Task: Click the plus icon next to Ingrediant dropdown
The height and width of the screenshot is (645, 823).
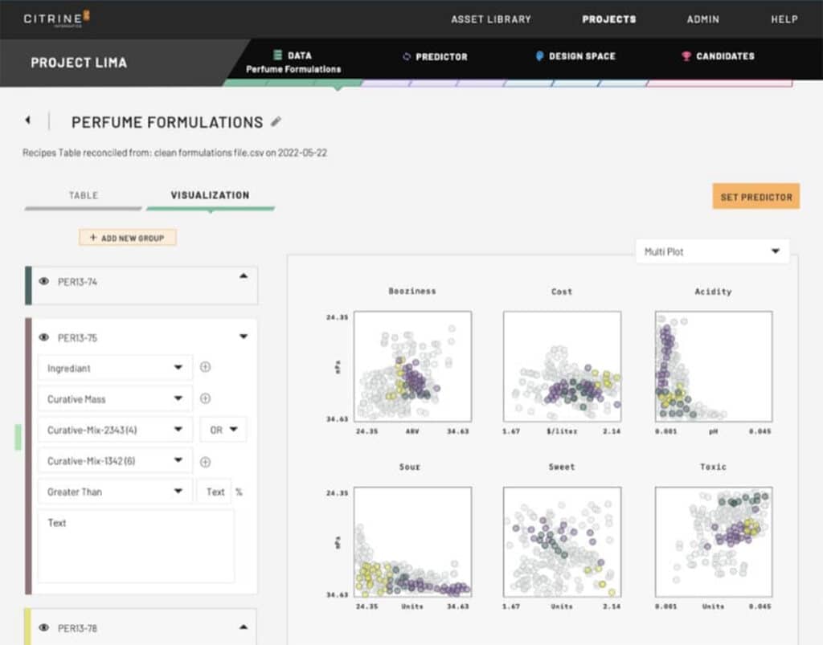Action: click(x=205, y=368)
